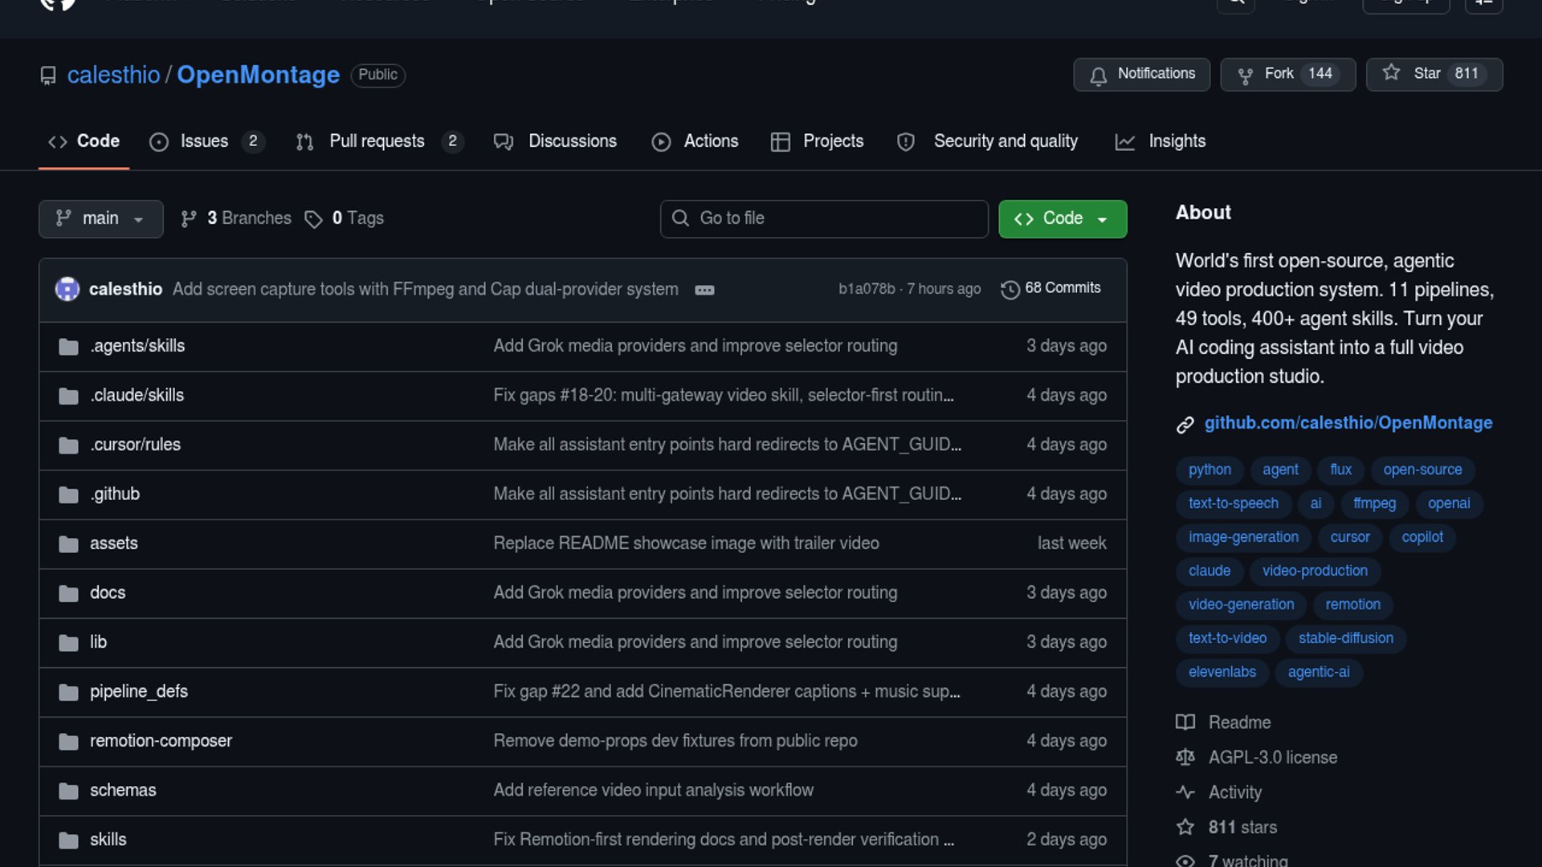Switch to the Issues tab
The image size is (1542, 867).
click(204, 141)
